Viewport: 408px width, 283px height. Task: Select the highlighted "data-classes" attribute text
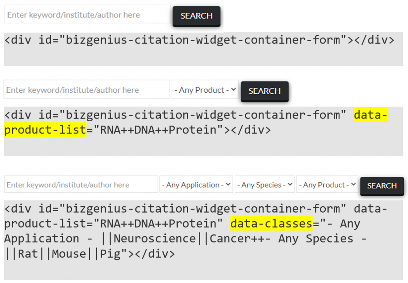click(271, 223)
